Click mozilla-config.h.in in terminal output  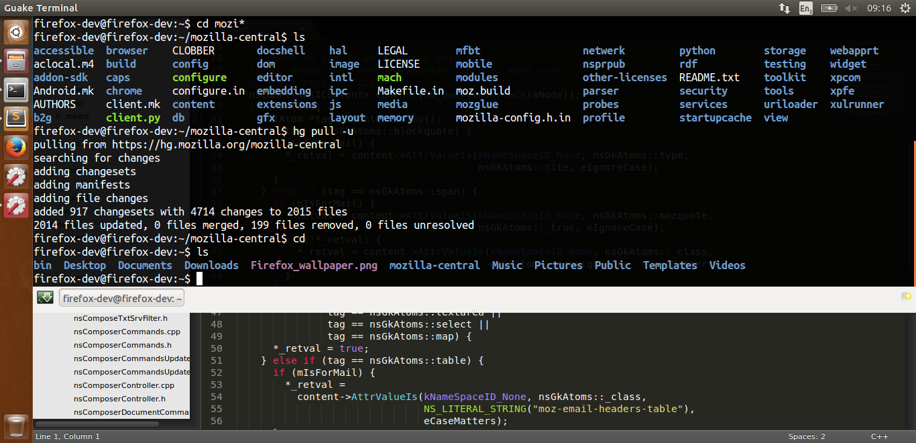click(x=513, y=117)
